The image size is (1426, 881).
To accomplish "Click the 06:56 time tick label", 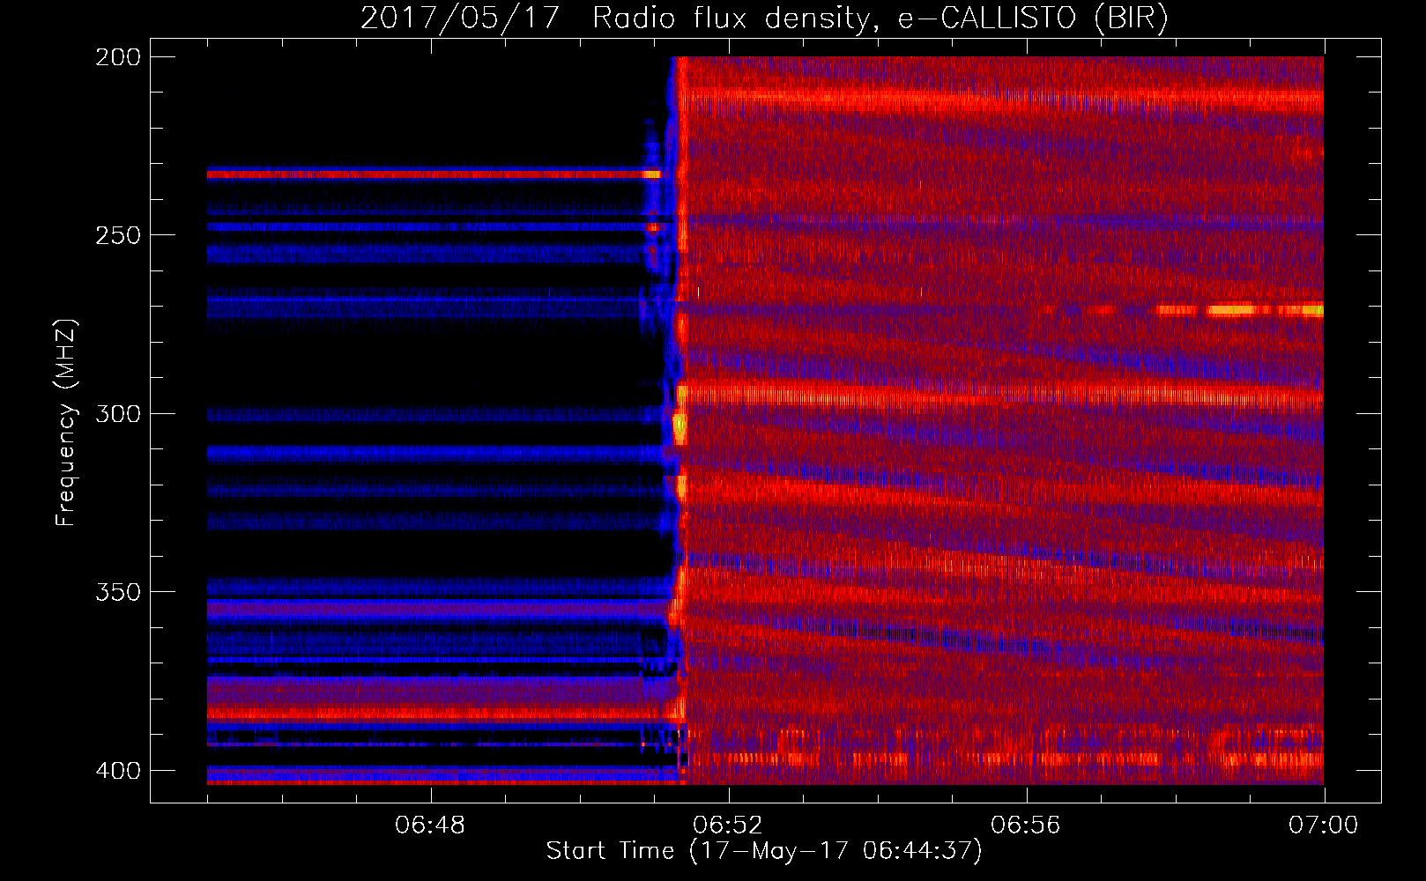I will coord(1026,825).
